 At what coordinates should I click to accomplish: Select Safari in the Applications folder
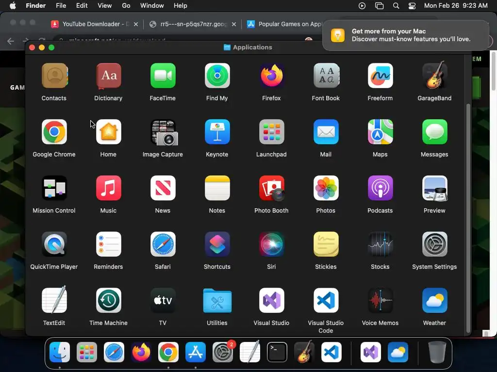point(163,244)
